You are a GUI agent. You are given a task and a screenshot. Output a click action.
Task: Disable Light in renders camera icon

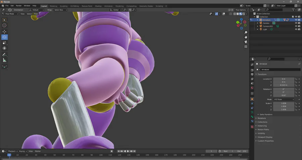(x=299, y=30)
